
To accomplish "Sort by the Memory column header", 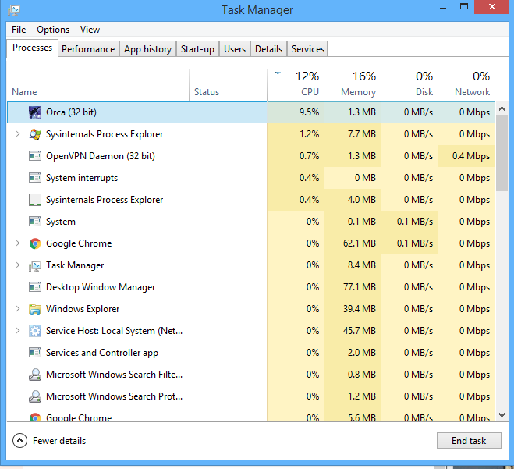I will tap(353, 85).
